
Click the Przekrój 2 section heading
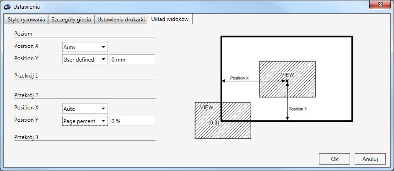pos(26,95)
